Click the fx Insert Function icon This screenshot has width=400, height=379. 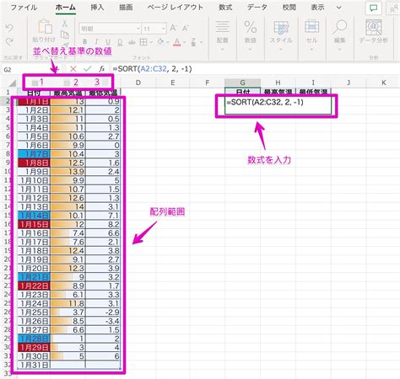pyautogui.click(x=102, y=69)
